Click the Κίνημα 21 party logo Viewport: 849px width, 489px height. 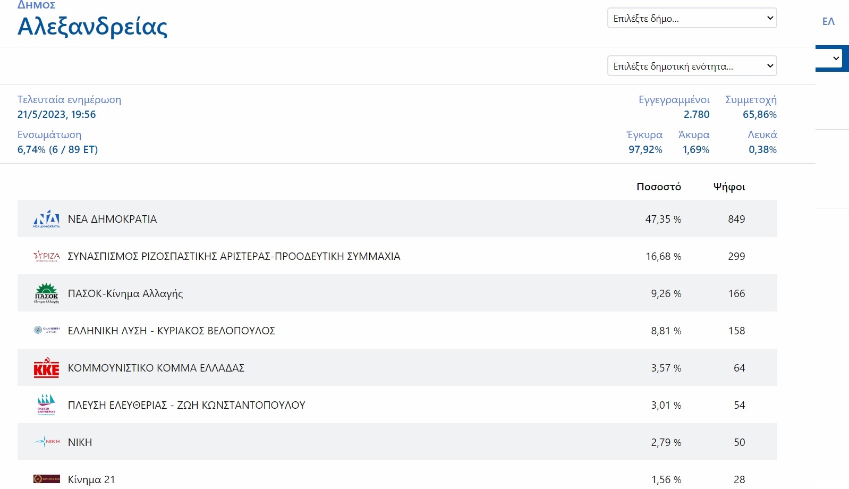click(47, 479)
